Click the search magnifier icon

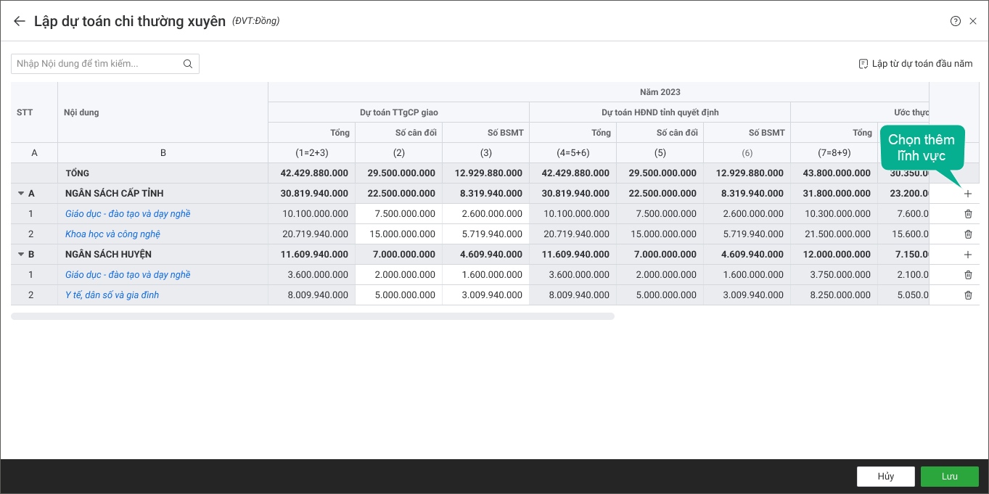[188, 64]
